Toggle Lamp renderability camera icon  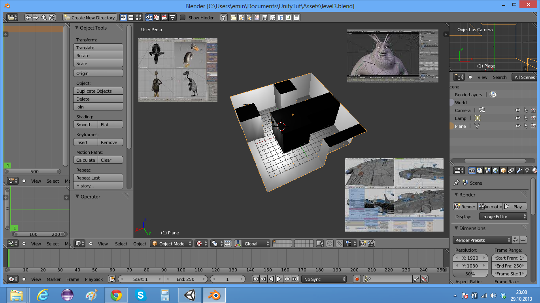tap(533, 118)
